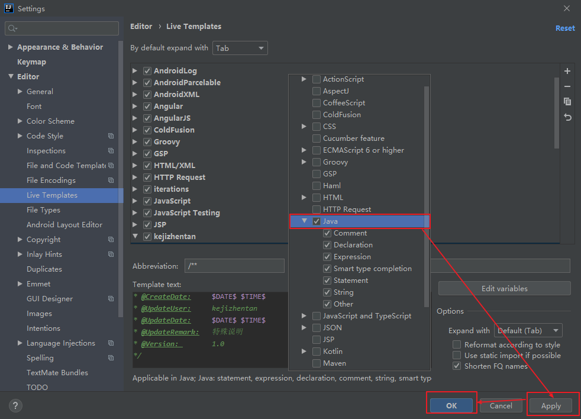Click project-level icon beside Language Injections

click(111, 343)
